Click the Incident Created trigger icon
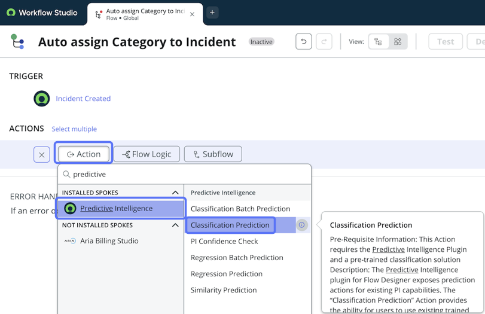This screenshot has width=485, height=314. click(x=42, y=98)
